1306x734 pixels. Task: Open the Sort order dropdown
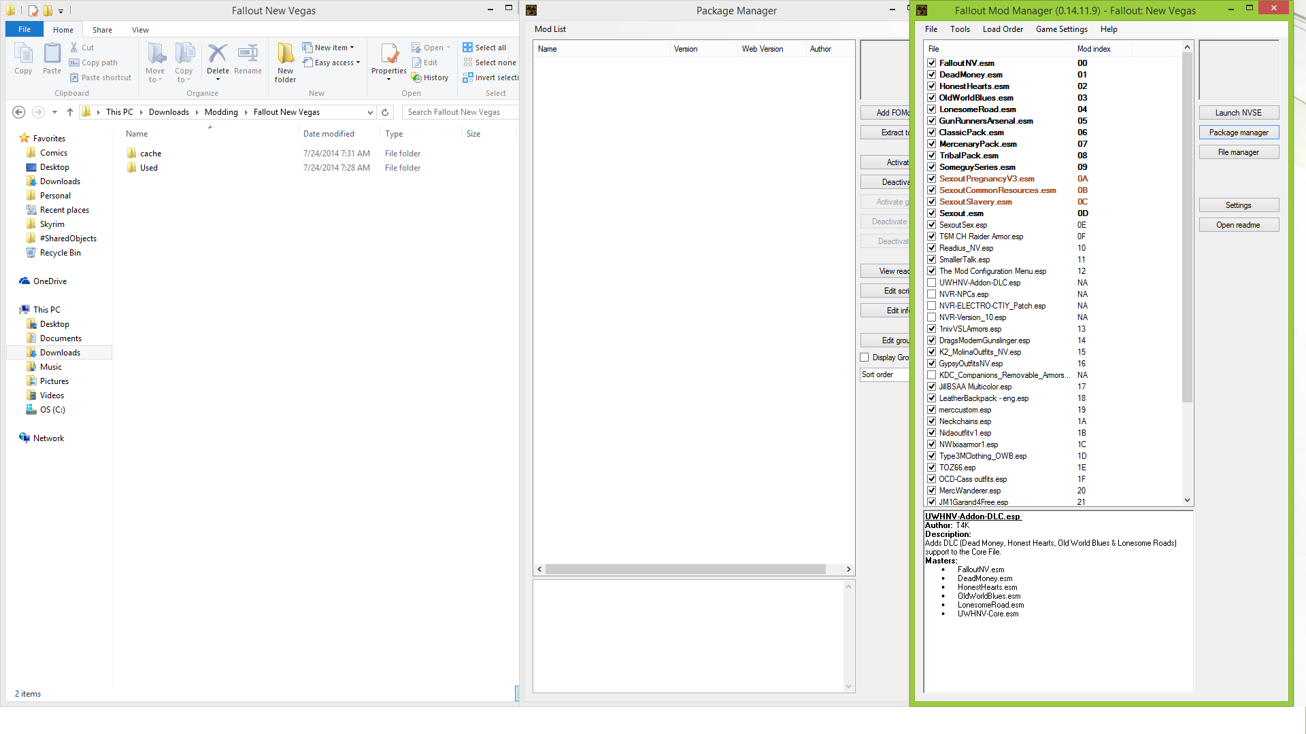click(884, 374)
